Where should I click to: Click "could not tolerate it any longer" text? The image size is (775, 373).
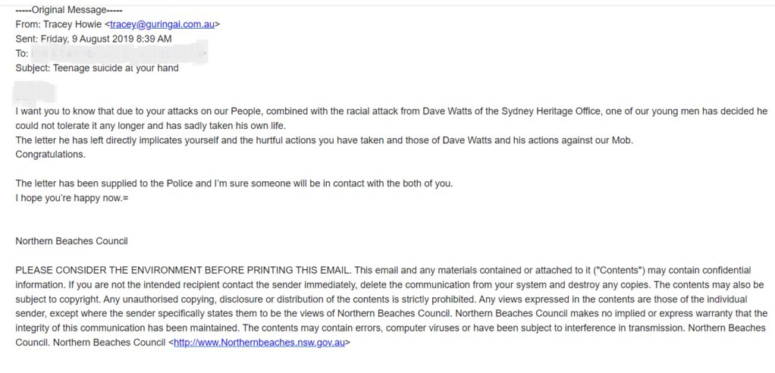(x=83, y=126)
